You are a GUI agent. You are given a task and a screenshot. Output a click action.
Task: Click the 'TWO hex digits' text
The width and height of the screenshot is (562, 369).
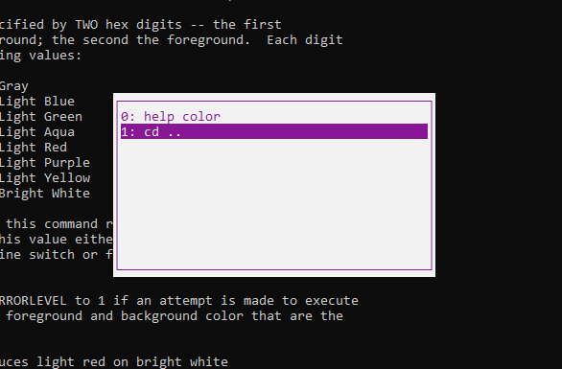pos(129,25)
